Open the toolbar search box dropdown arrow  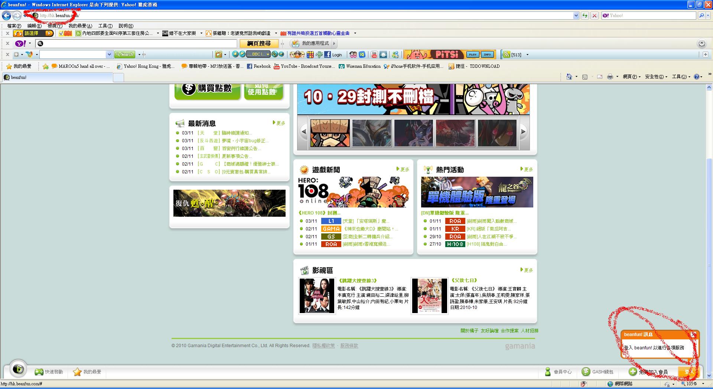pyautogui.click(x=109, y=54)
